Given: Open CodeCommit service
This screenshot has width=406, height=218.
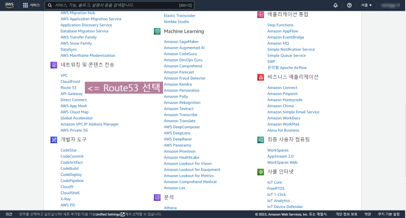Looking at the screenshot, I should coord(72,156).
